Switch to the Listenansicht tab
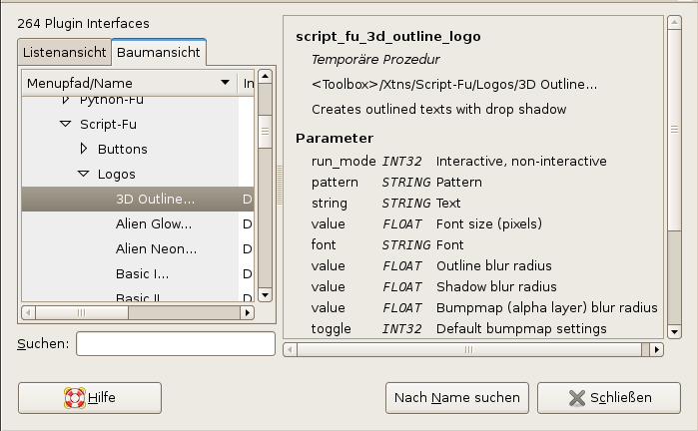 [x=65, y=53]
